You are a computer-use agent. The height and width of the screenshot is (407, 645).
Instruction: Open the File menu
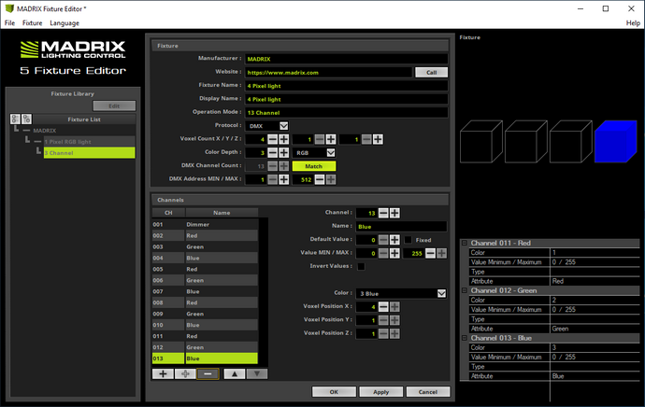coord(10,23)
